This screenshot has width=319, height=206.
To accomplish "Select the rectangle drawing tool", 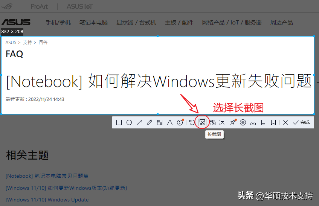I will pos(119,122).
